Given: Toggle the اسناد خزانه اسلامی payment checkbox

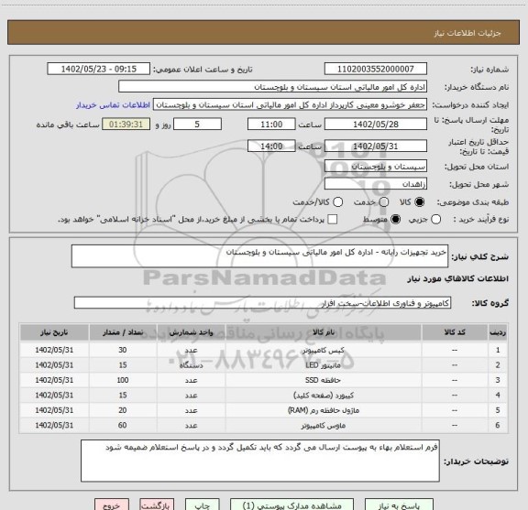Looking at the screenshot, I should pos(333,220).
